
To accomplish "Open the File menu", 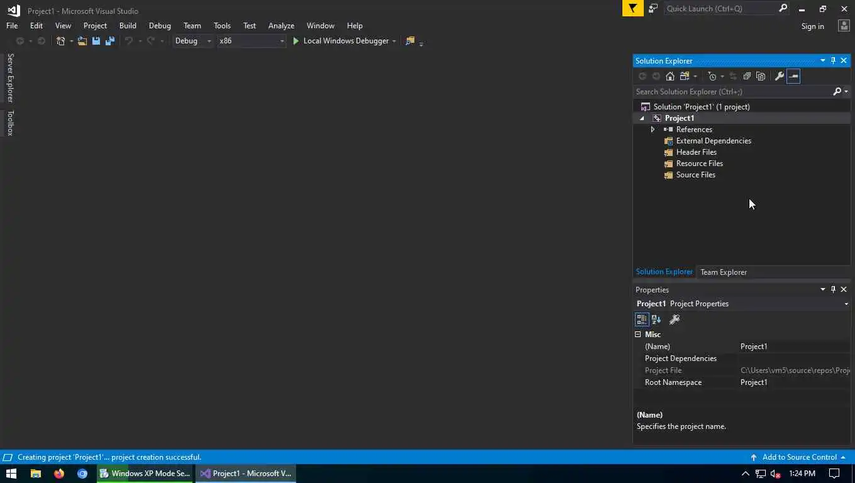I will (12, 26).
